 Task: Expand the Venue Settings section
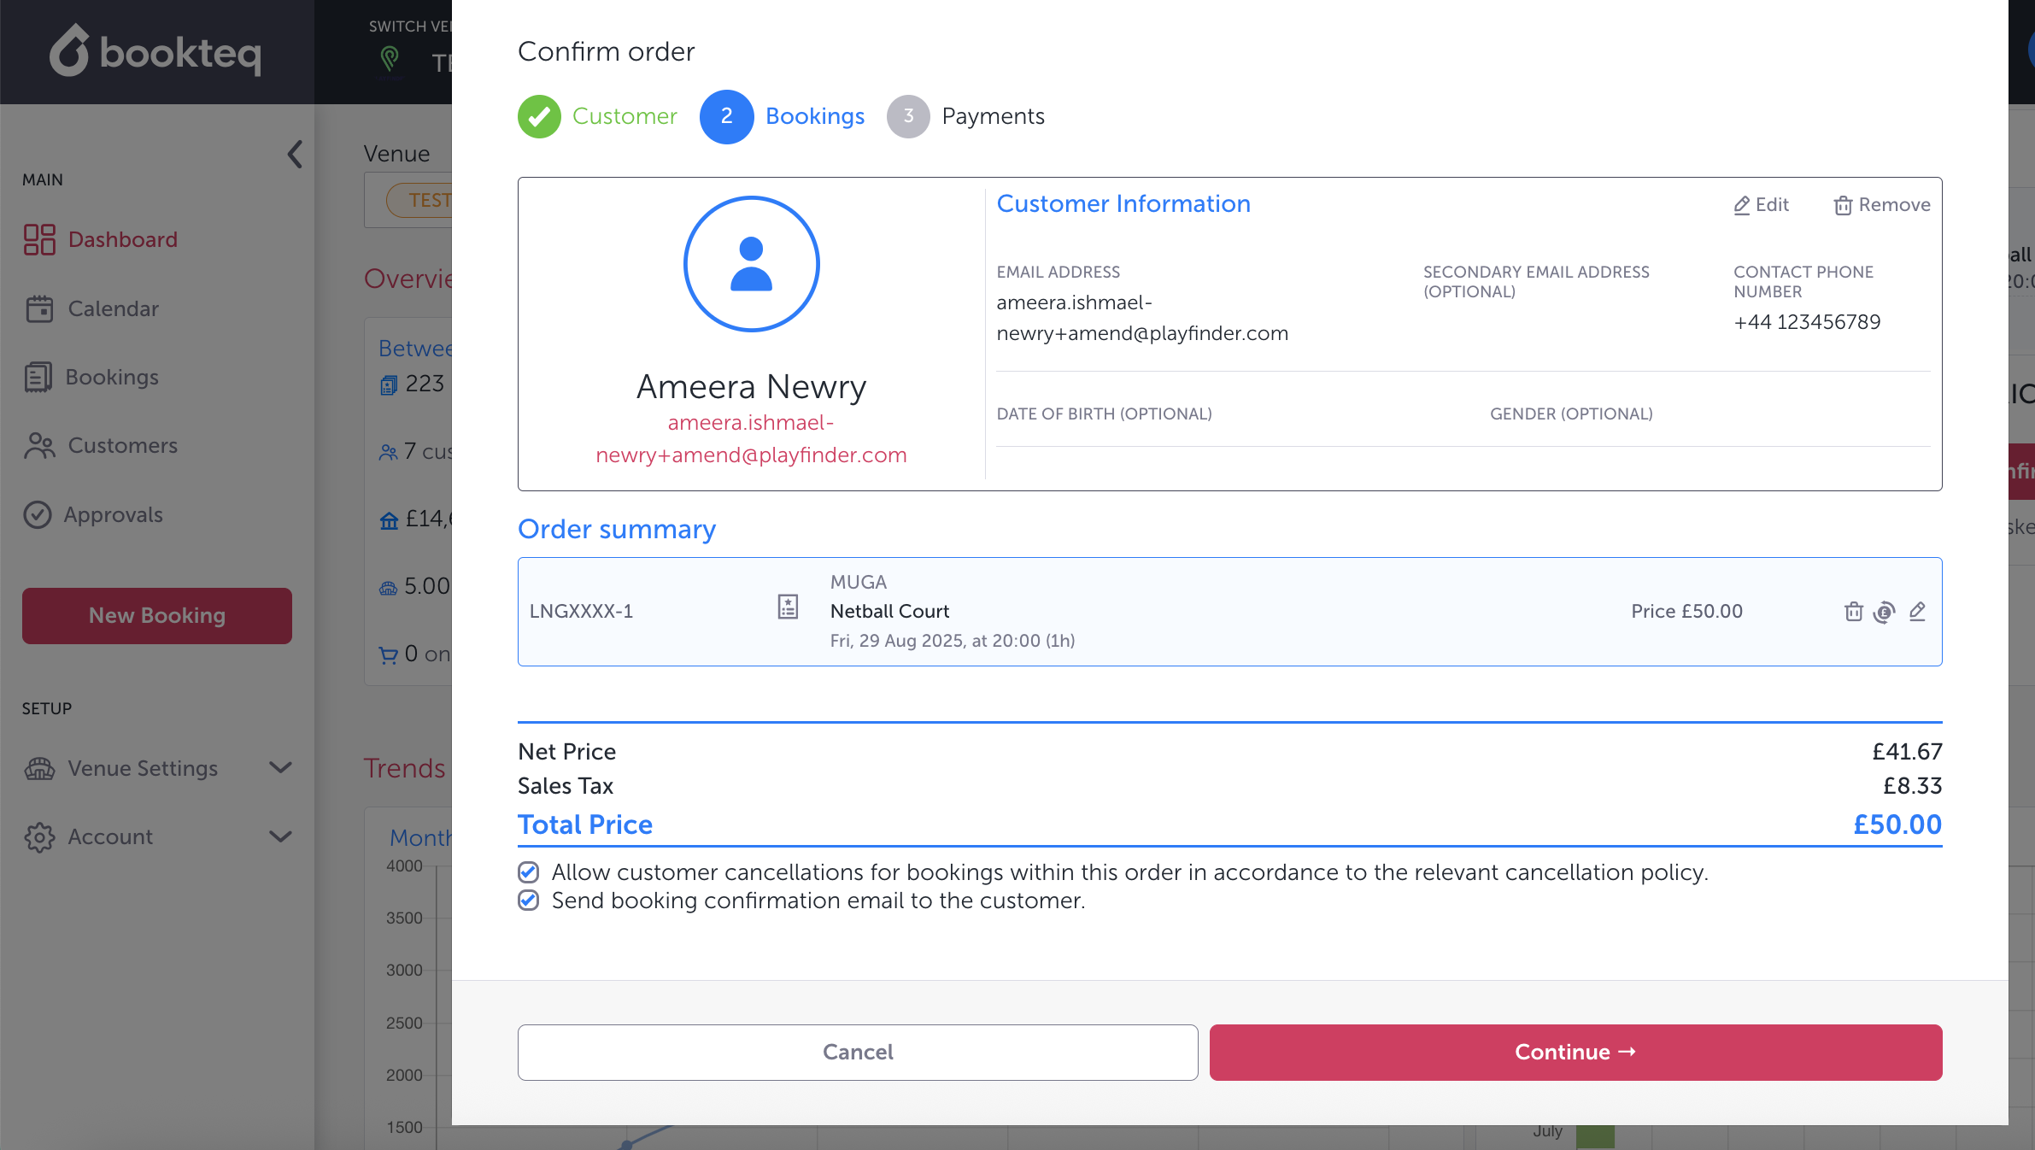point(280,767)
